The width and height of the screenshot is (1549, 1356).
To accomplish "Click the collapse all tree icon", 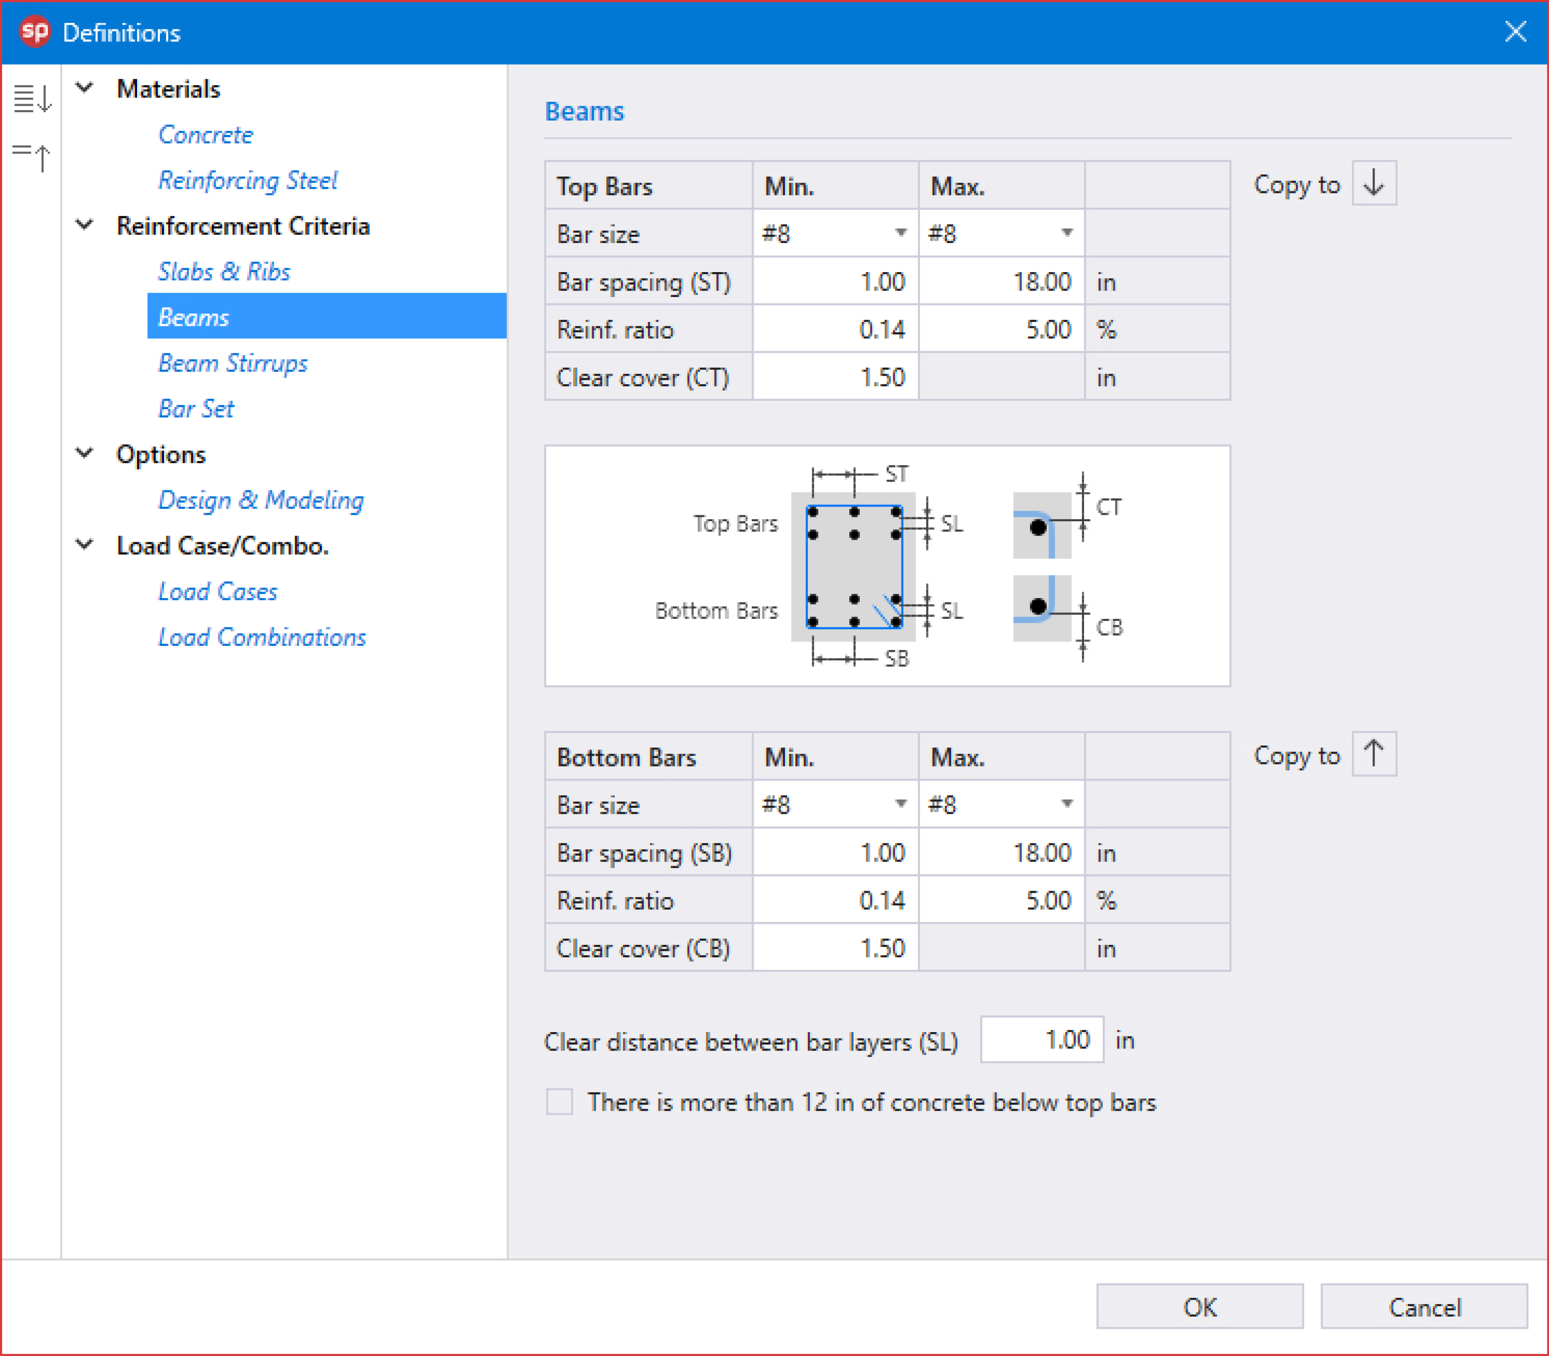I will point(32,156).
